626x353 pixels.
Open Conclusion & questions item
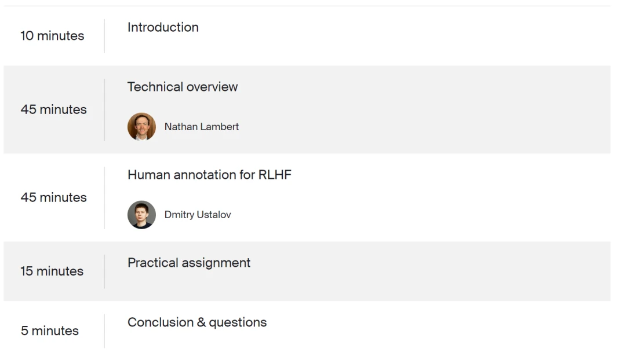[197, 322]
